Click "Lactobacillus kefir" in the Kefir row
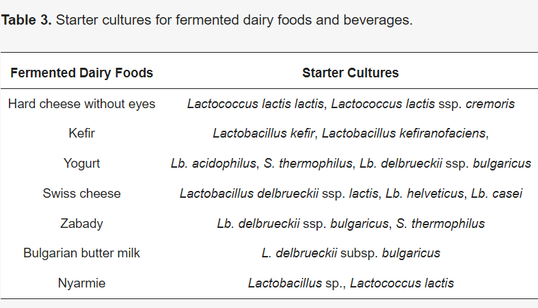This screenshot has width=538, height=308. tap(264, 133)
